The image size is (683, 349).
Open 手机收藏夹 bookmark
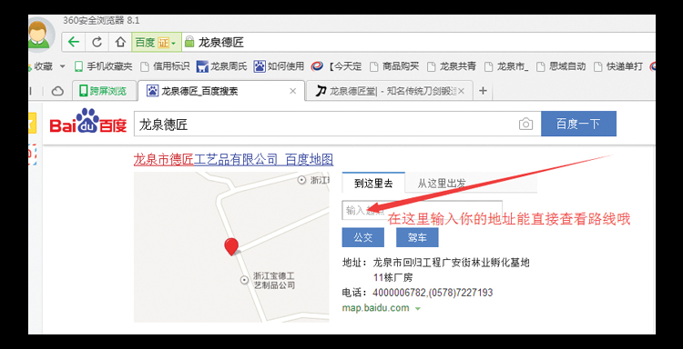click(x=103, y=66)
